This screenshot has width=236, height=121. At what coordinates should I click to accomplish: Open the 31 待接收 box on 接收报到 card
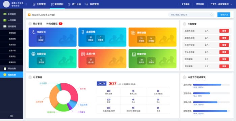coord(41,39)
